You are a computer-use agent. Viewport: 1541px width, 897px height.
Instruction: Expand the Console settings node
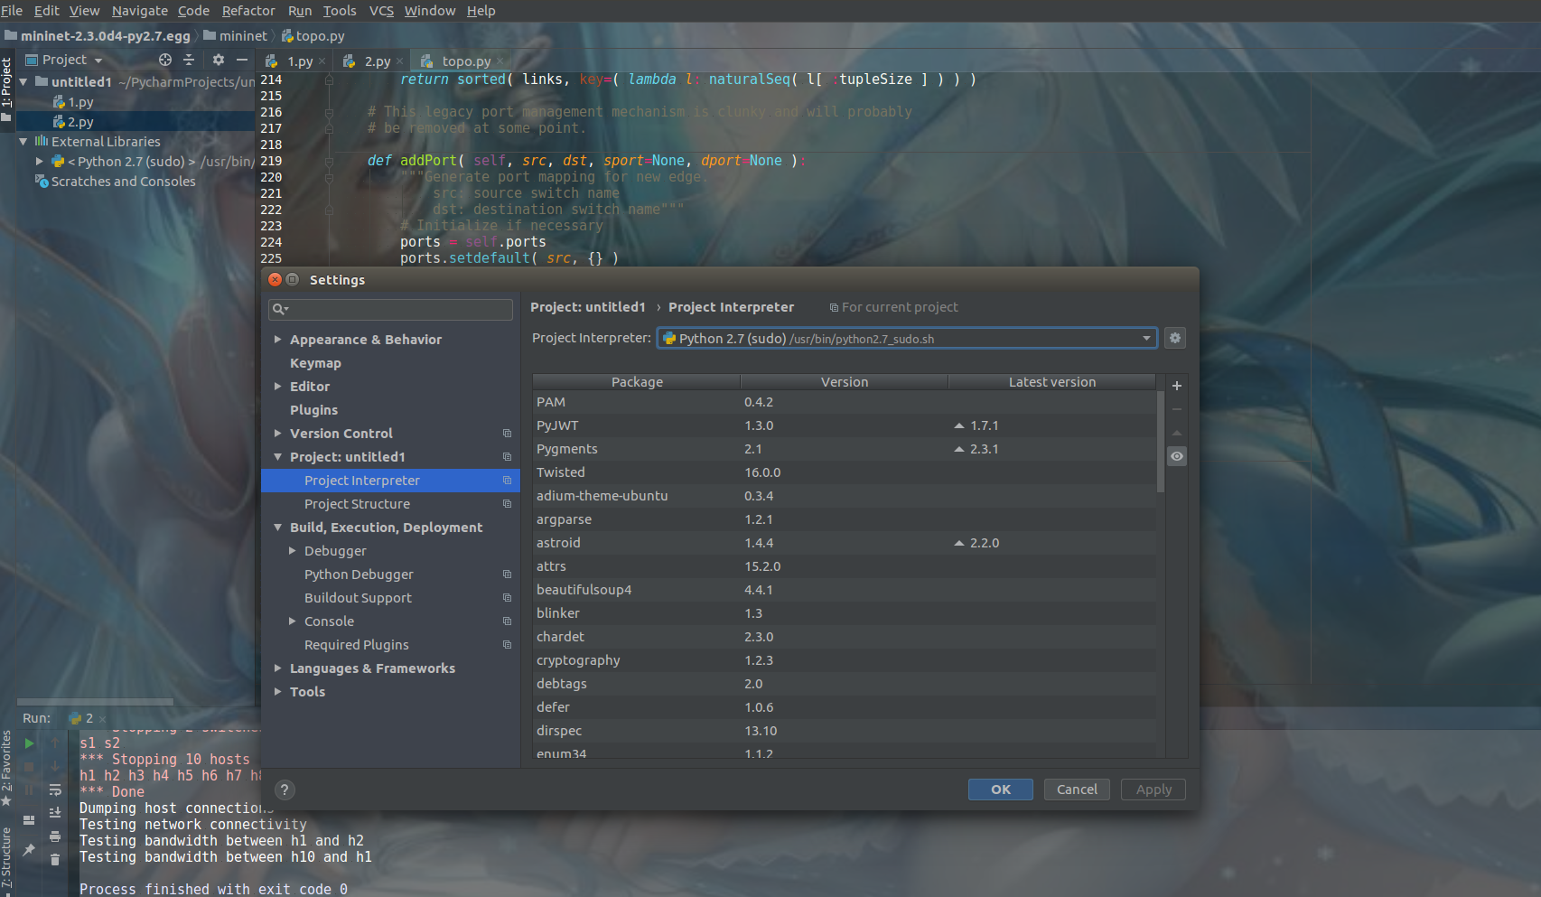[x=293, y=621]
